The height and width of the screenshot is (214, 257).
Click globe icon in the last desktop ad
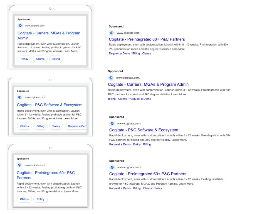tap(112, 167)
